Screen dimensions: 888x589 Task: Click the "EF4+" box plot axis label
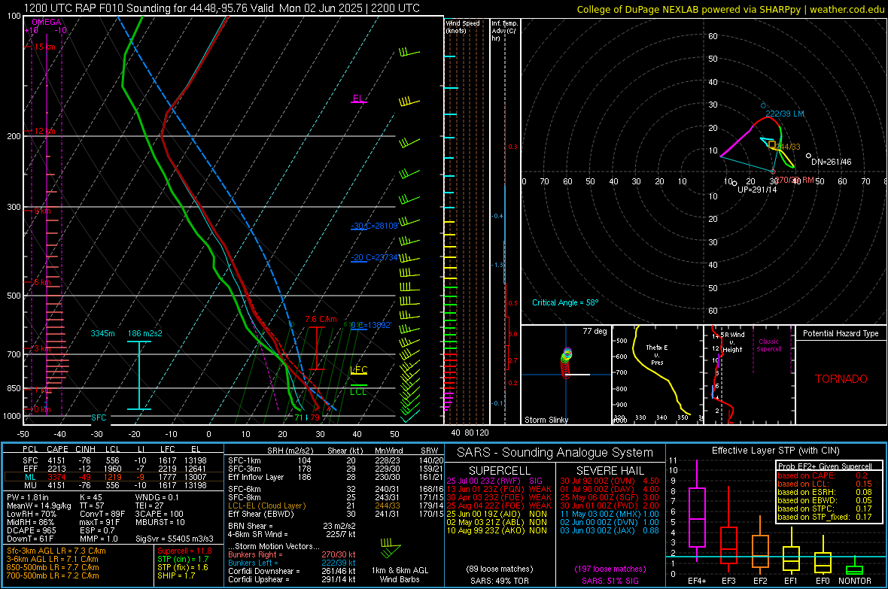coord(697,581)
